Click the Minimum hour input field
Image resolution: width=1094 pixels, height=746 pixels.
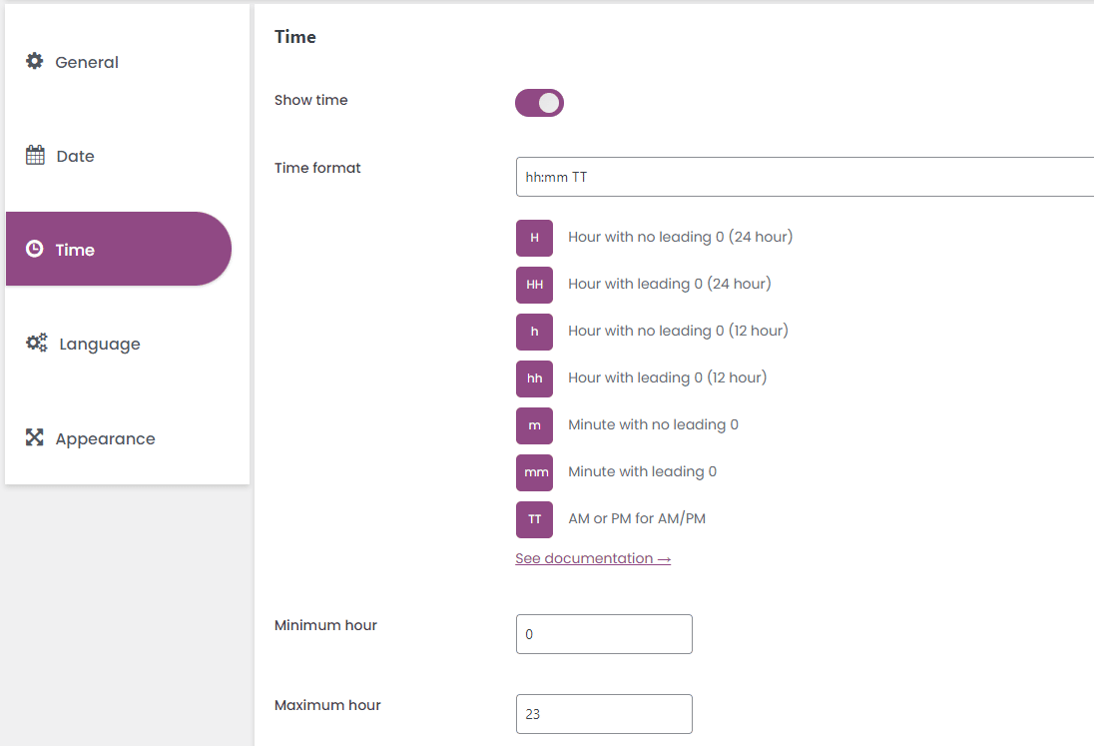[x=603, y=634]
